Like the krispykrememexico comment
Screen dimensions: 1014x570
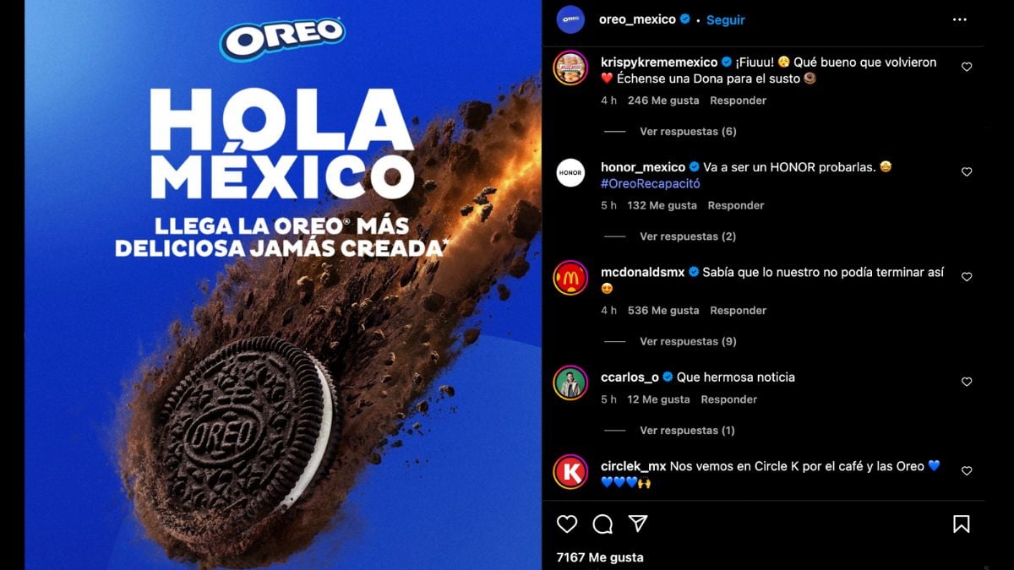967,67
